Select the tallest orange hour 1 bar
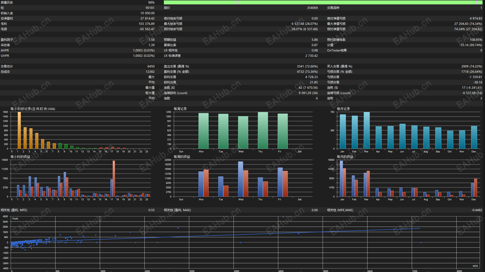Viewport: 485px width, 272px height. [19, 130]
